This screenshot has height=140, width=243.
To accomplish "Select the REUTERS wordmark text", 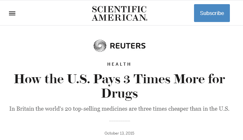I will (x=128, y=46).
